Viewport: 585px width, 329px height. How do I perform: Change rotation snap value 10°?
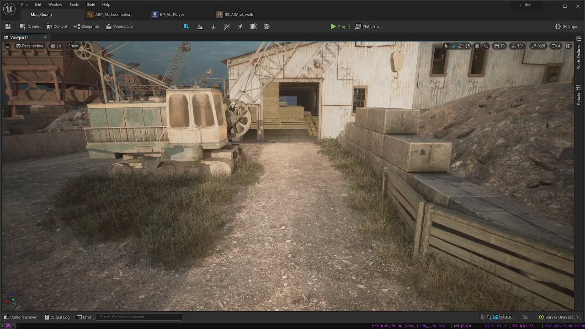click(x=520, y=46)
